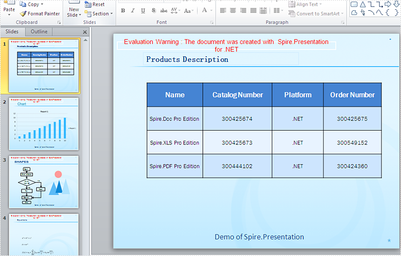401x256 pixels.
Task: Open the Font dialog launcher
Action: click(212, 23)
